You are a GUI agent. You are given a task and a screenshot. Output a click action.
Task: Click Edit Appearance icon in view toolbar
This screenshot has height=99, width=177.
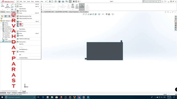(x=106, y=14)
